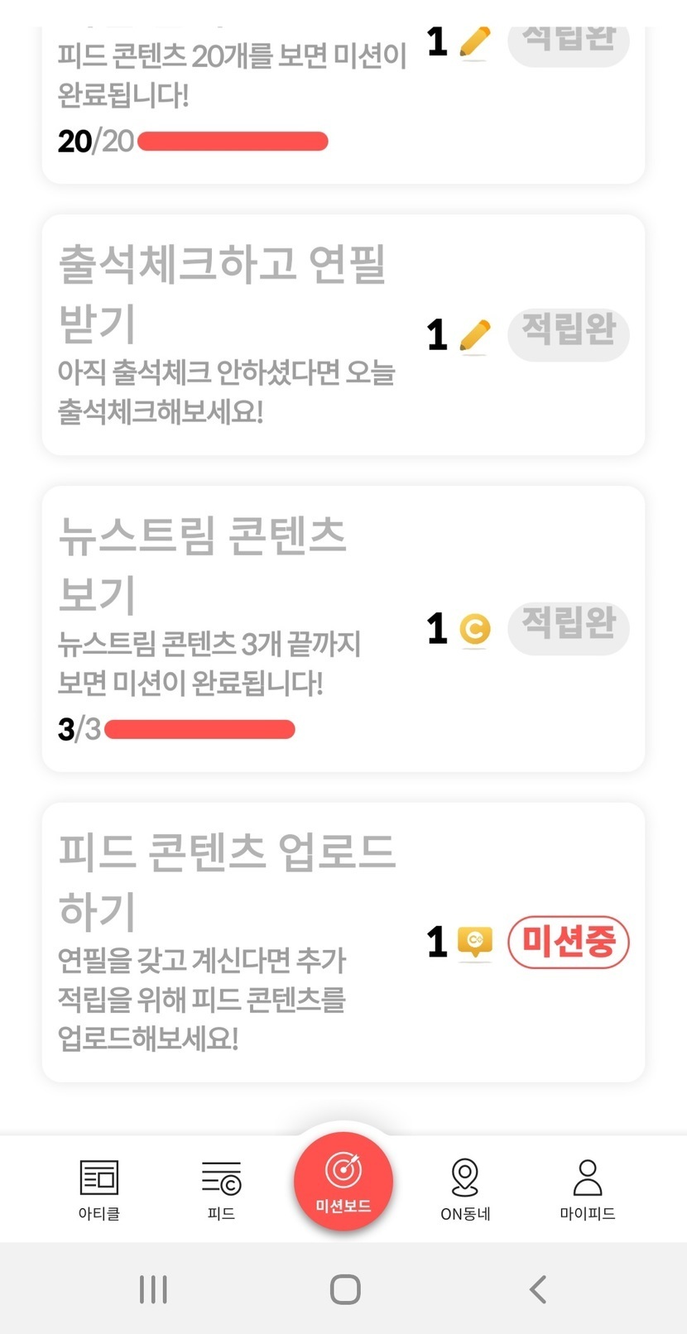Click the 3/3 red progress bar
The image size is (687, 1334).
(199, 729)
